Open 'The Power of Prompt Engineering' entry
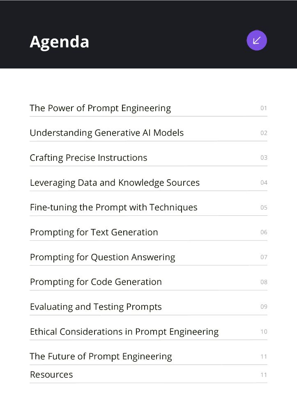This screenshot has width=297, height=420. pos(100,108)
